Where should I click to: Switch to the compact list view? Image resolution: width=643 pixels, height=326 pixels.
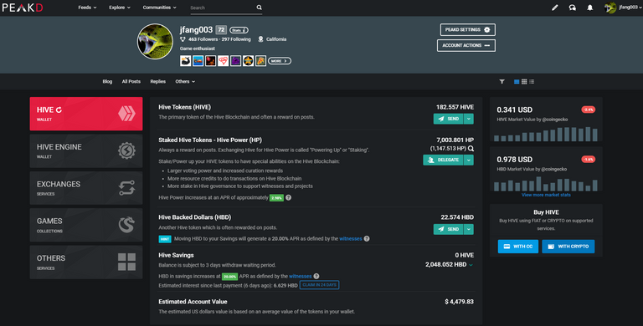(x=532, y=82)
